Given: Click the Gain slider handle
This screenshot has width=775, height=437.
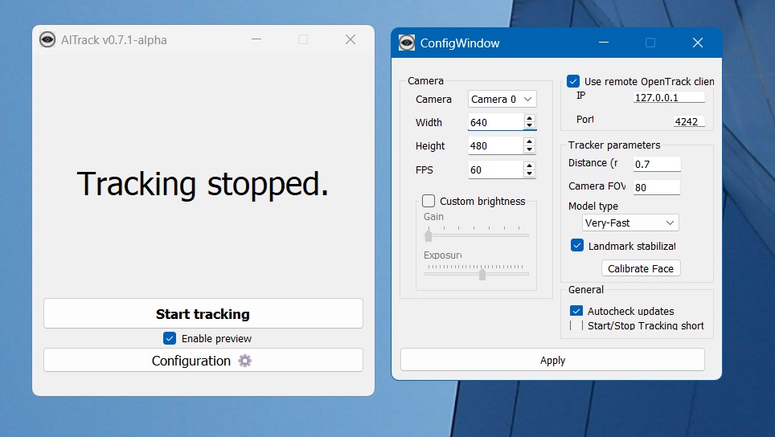Looking at the screenshot, I should (x=429, y=236).
